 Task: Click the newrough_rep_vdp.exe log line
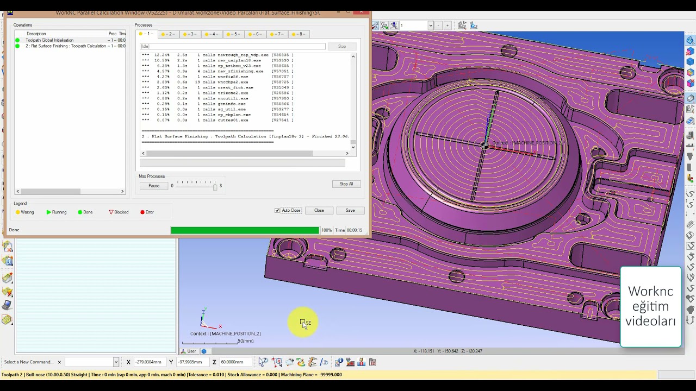tap(217, 55)
